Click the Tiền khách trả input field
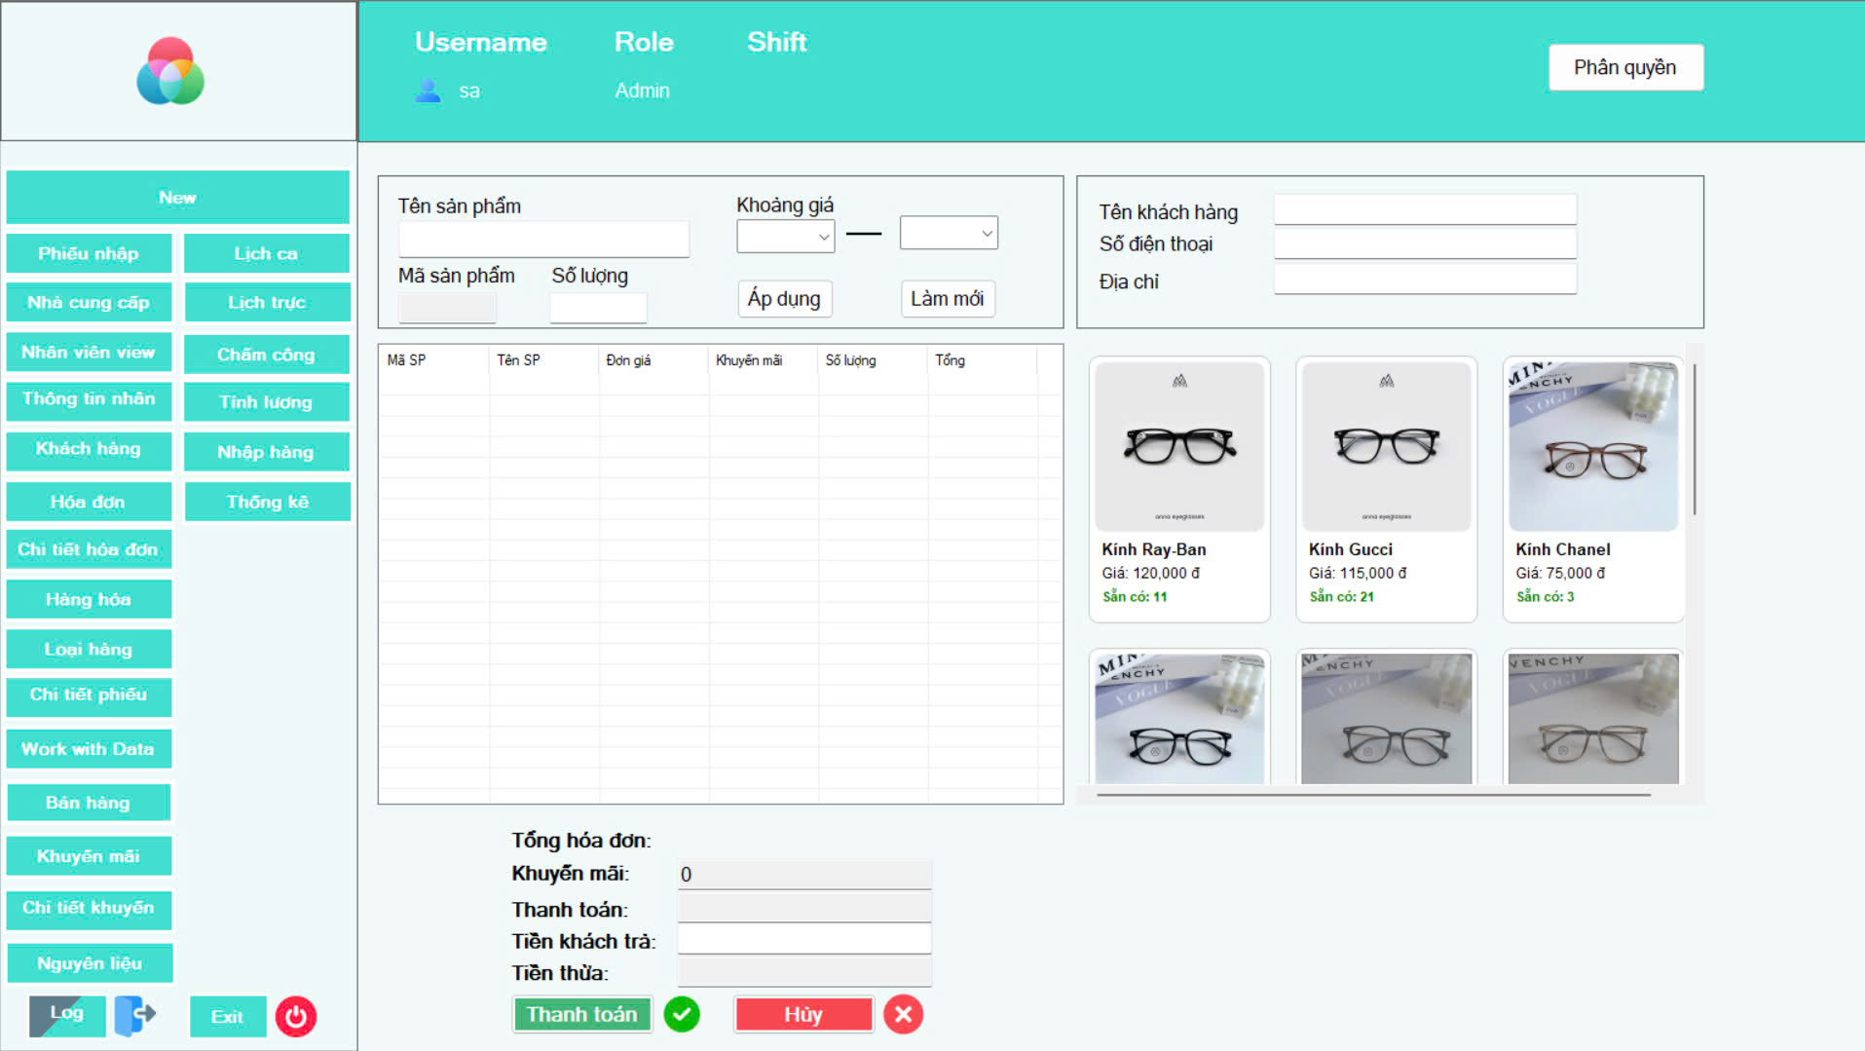Screen dimensions: 1865x1051 (803, 938)
